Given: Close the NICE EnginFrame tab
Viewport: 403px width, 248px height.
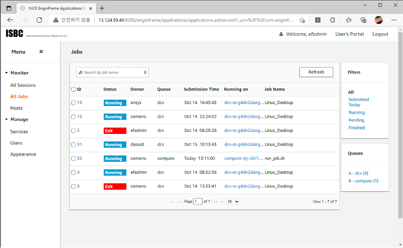Looking at the screenshot, I should click(90, 8).
